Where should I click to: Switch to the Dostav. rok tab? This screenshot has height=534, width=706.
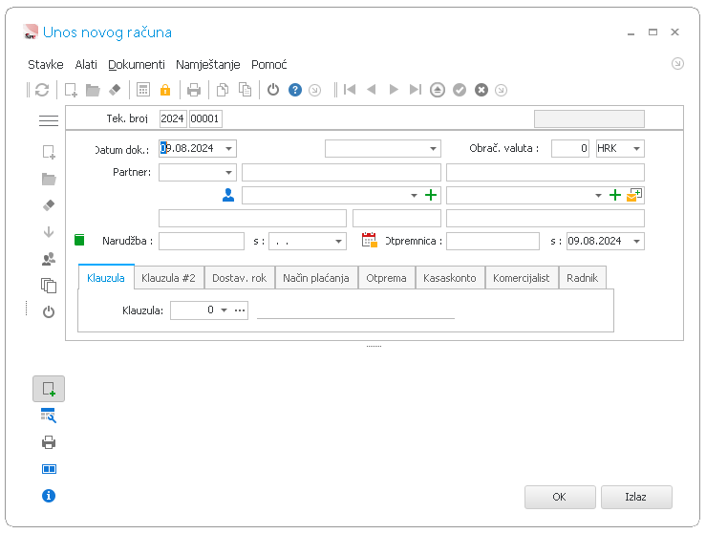click(239, 278)
